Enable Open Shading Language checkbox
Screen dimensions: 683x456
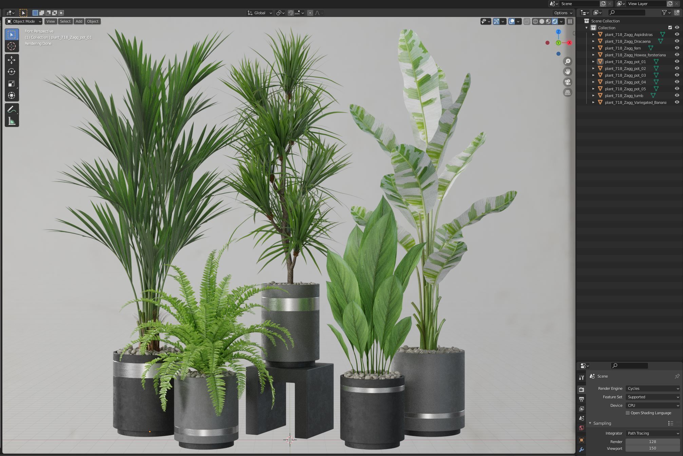click(x=628, y=413)
